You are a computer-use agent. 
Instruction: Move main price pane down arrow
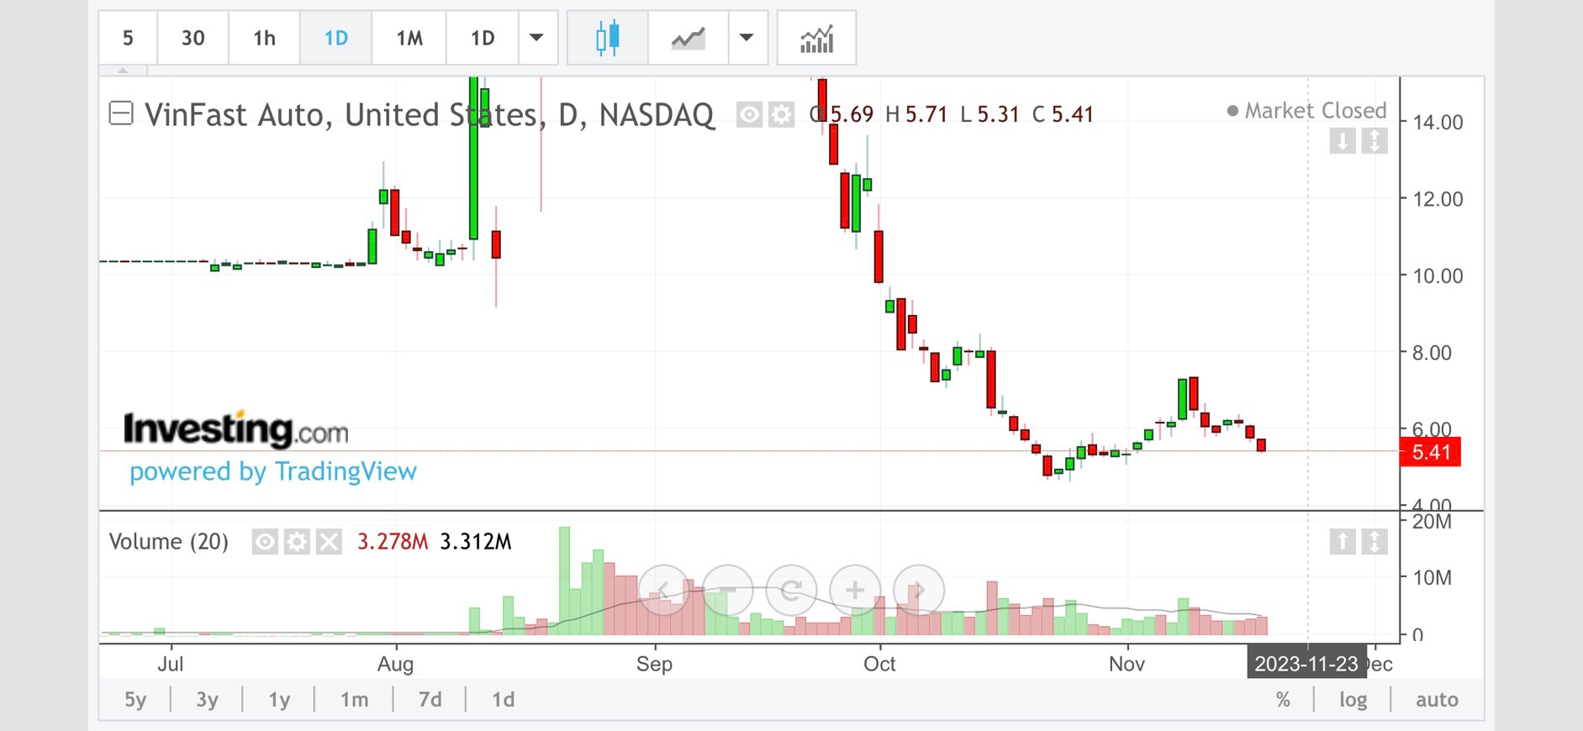click(x=1343, y=141)
